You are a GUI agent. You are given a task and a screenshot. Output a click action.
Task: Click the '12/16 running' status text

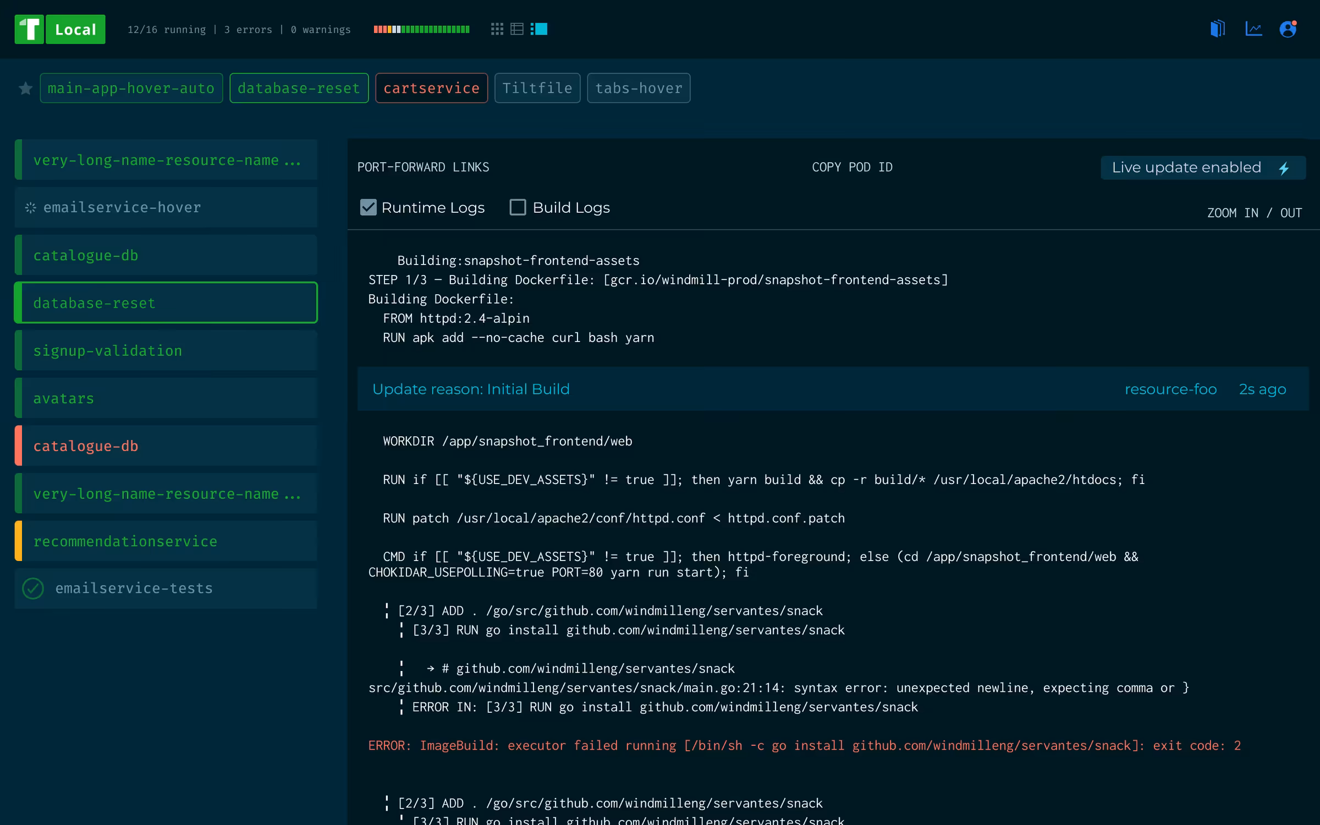pyautogui.click(x=166, y=30)
